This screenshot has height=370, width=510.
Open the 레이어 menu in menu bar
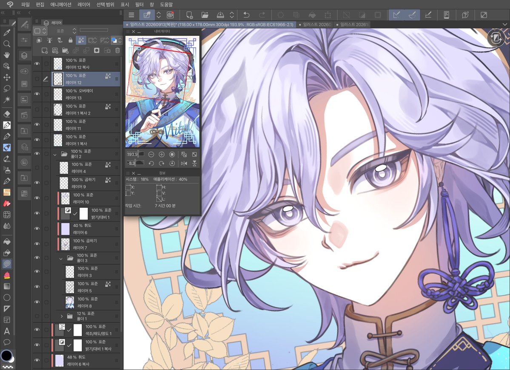(84, 5)
